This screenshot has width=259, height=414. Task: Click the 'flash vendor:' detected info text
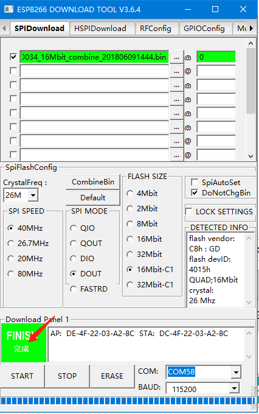coord(212,239)
